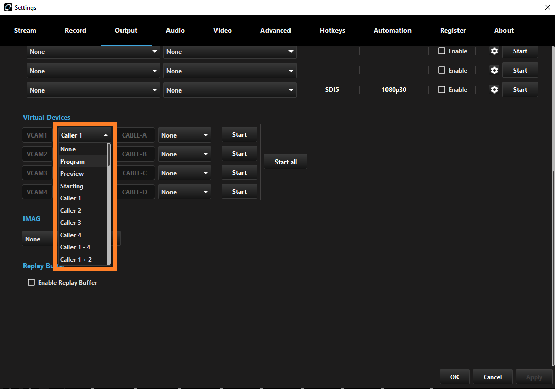Click Start for the CABLE-C virtual device

pos(239,173)
